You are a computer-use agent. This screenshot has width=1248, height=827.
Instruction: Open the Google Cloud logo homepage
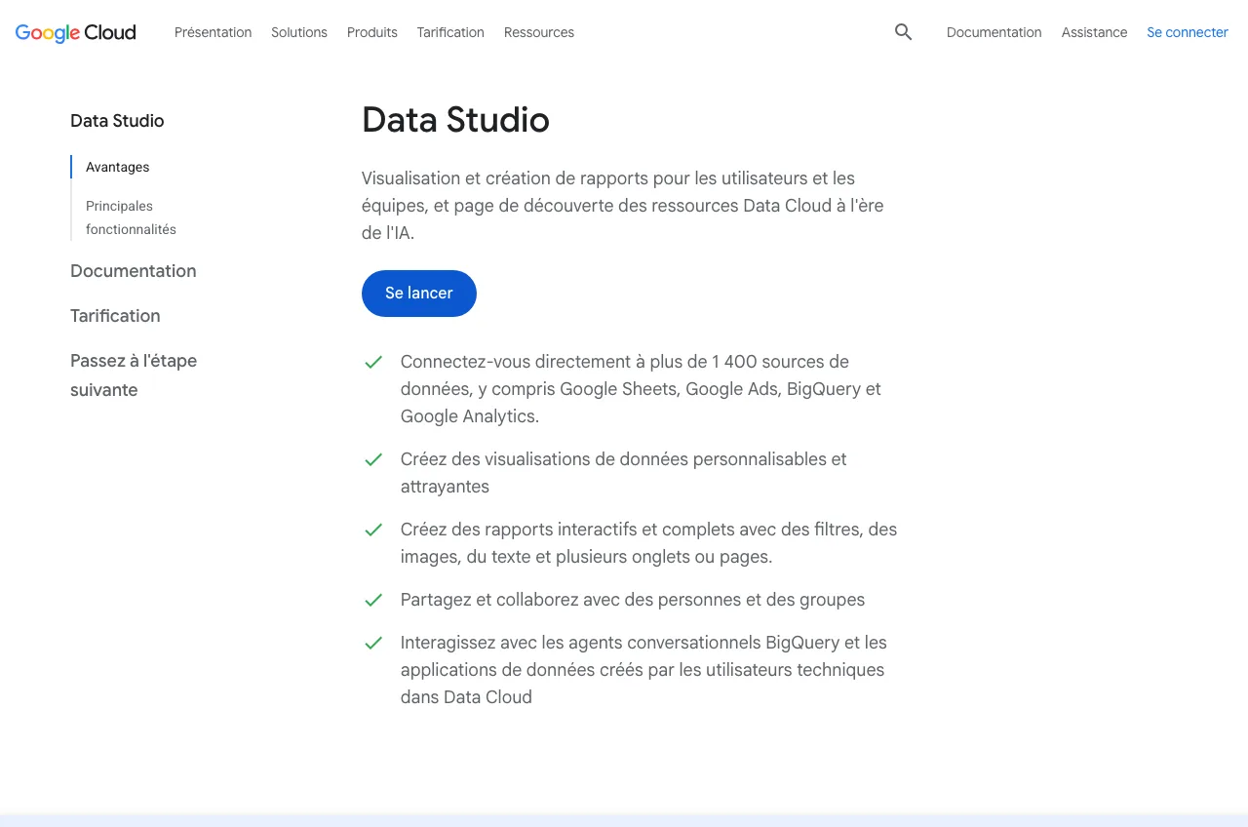(x=76, y=32)
